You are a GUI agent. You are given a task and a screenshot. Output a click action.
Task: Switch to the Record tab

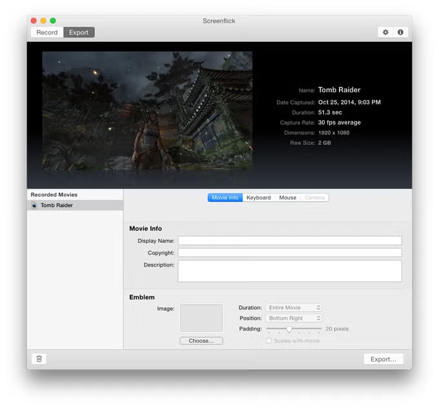point(47,32)
